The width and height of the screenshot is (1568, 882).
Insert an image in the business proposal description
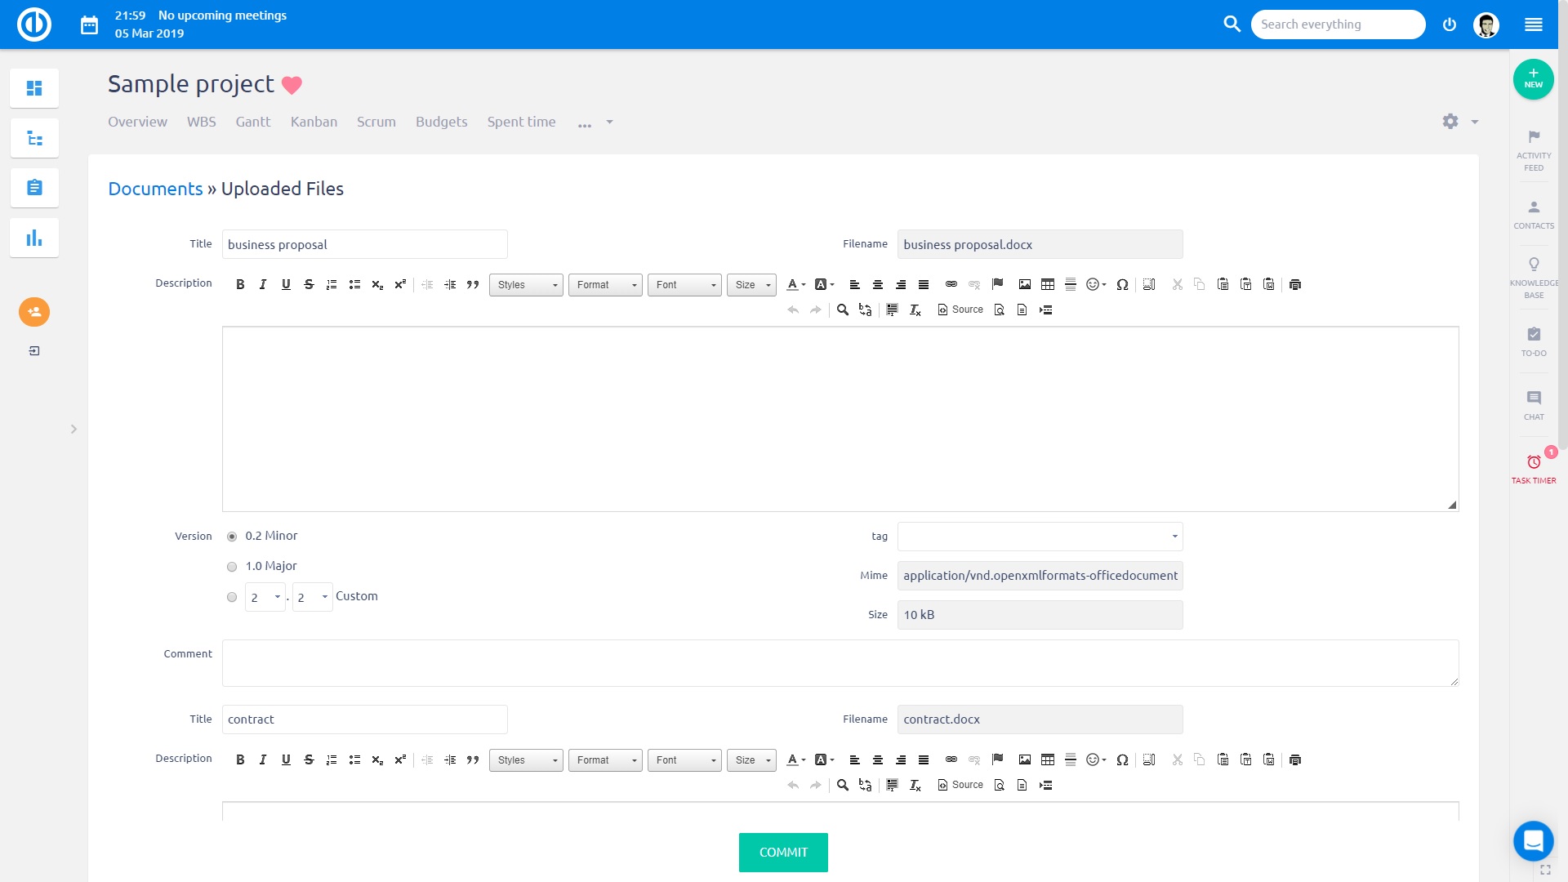1025,284
